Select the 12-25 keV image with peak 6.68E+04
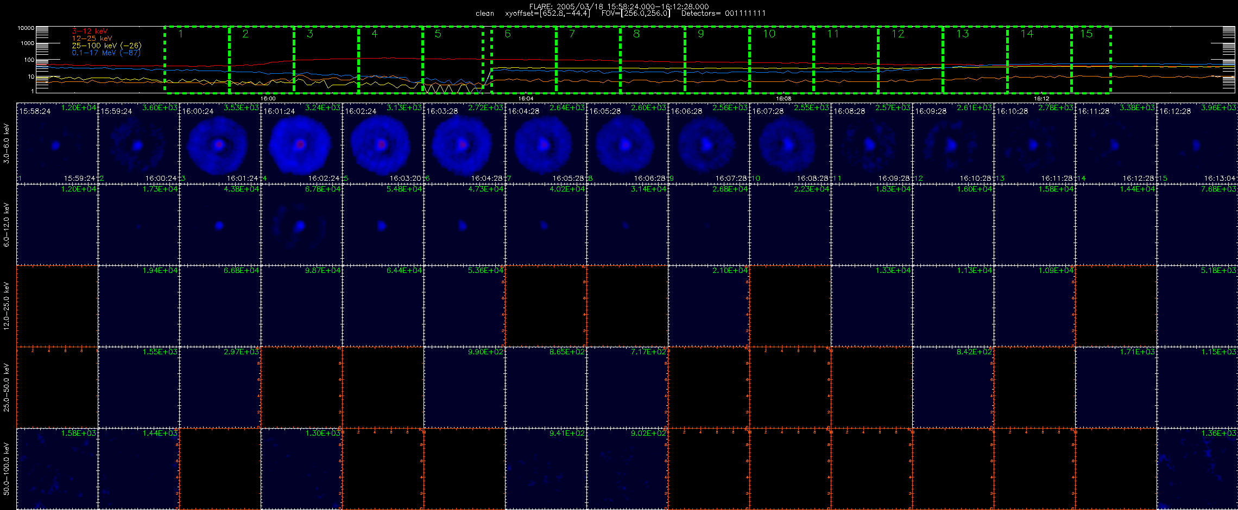 point(220,306)
